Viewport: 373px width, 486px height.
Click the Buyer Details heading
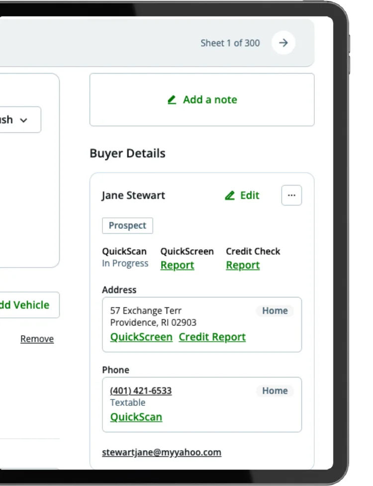128,153
